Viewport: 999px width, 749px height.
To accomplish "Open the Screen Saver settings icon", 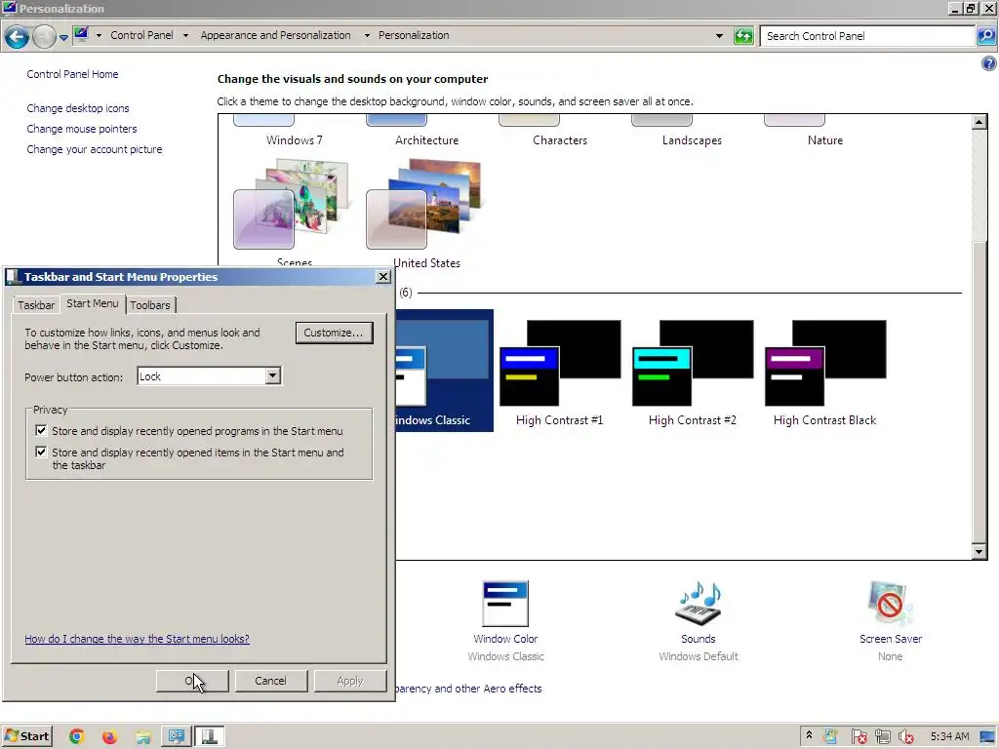I will 890,604.
